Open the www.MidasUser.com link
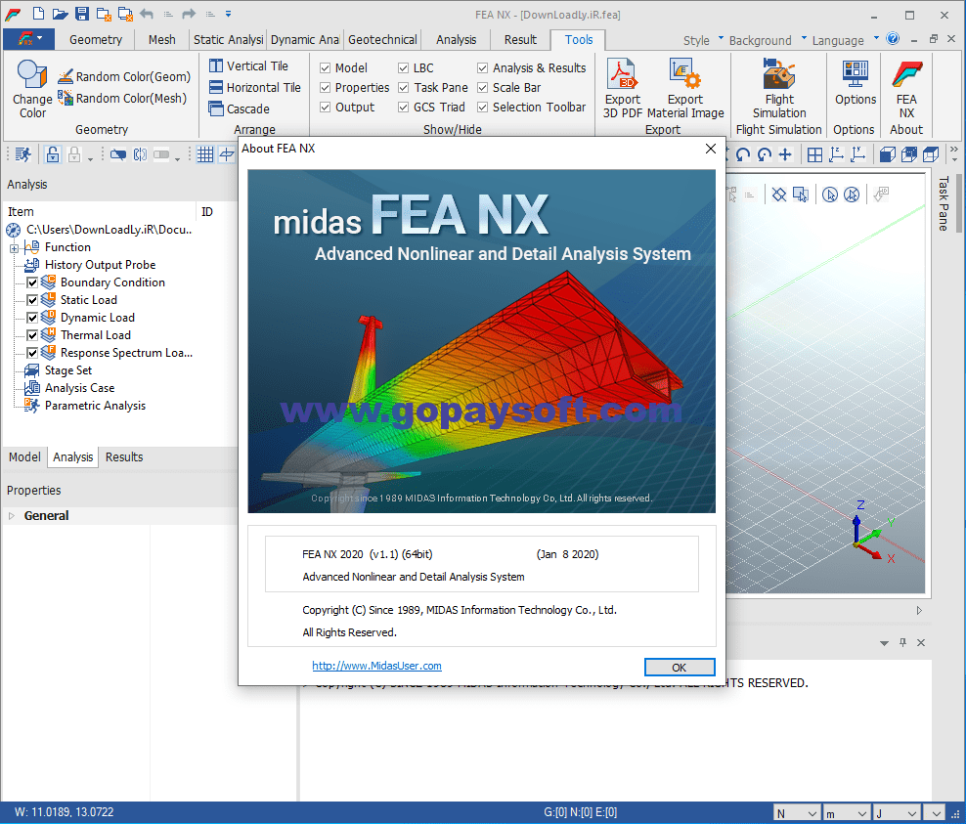The image size is (966, 824). [376, 666]
